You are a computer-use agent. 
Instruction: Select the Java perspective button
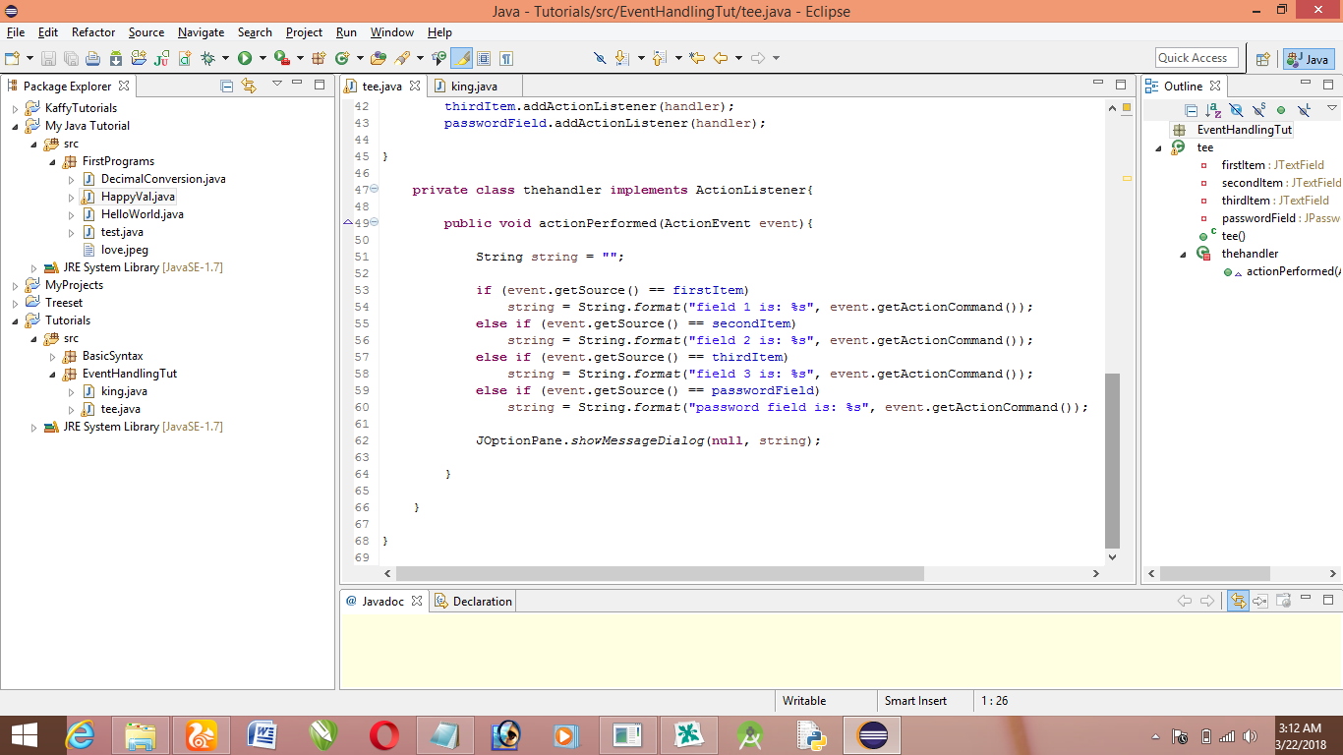pos(1309,59)
